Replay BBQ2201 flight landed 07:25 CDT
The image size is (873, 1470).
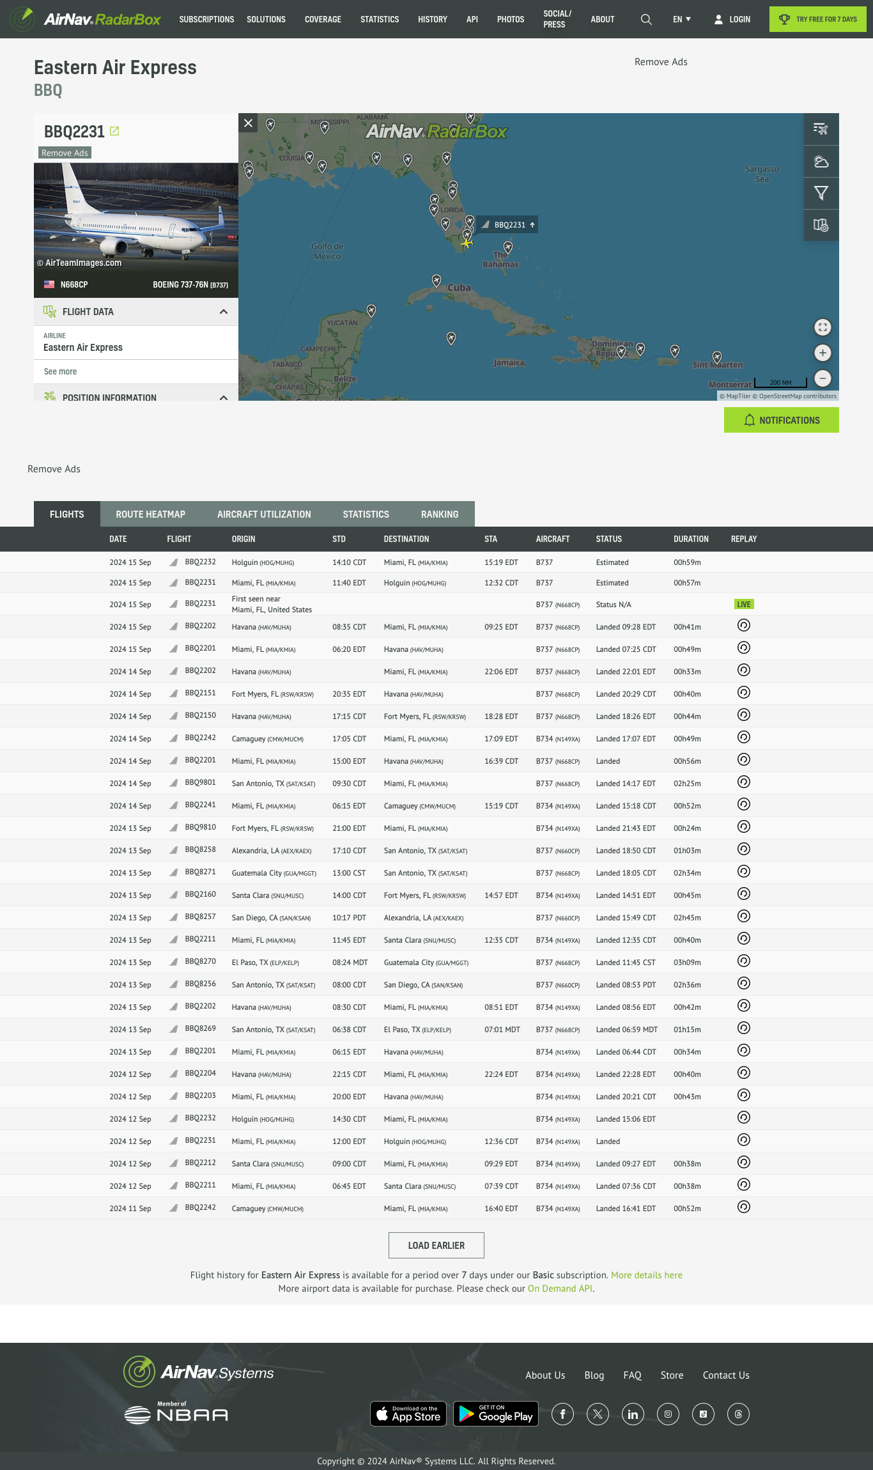[743, 648]
